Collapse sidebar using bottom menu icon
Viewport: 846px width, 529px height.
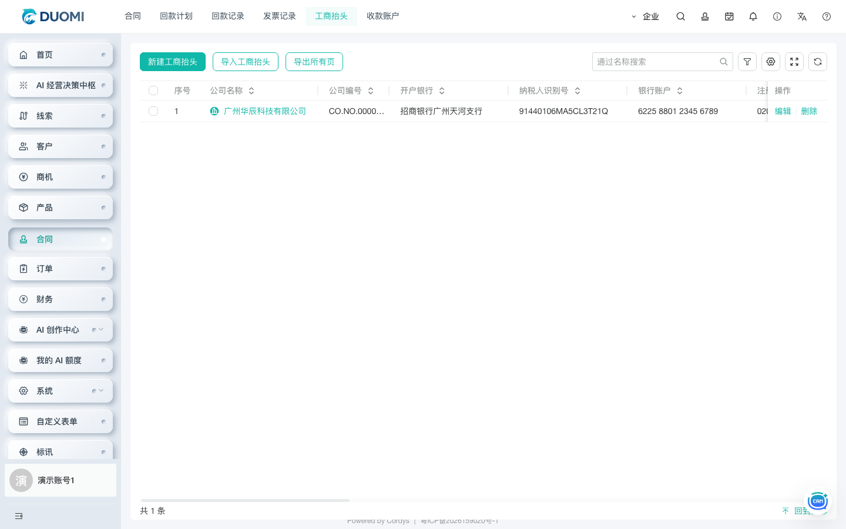pyautogui.click(x=19, y=516)
